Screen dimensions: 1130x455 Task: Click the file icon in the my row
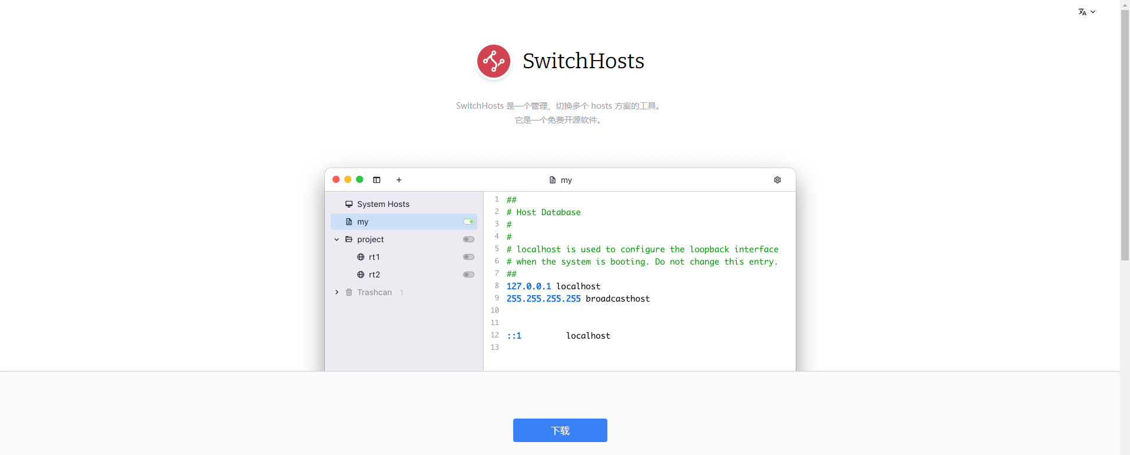point(349,222)
